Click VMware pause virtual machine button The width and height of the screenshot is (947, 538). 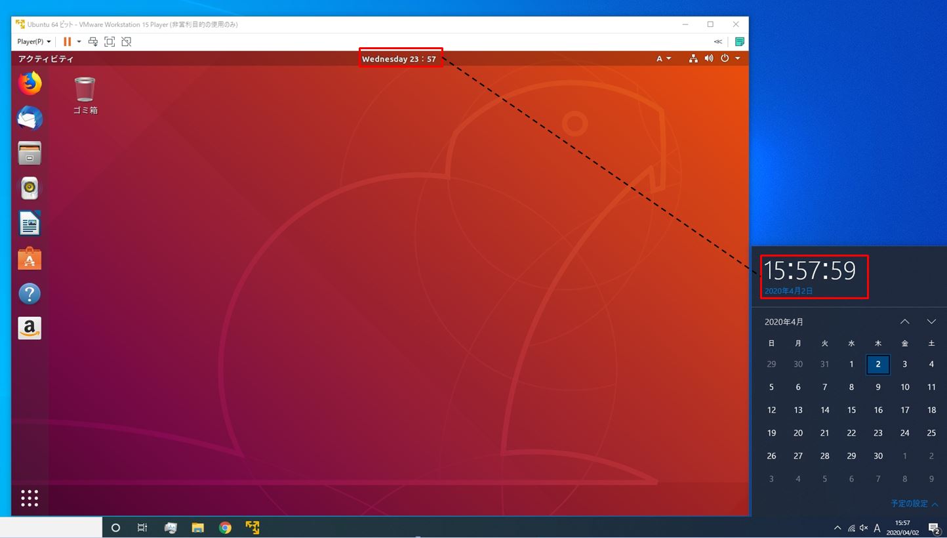click(68, 41)
